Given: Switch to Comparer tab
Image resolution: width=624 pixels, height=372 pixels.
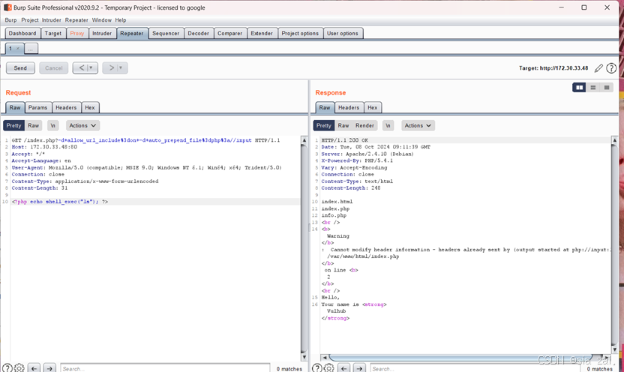Looking at the screenshot, I should point(229,34).
